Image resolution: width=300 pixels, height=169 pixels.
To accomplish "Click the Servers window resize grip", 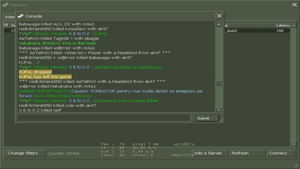I will click(296, 166).
